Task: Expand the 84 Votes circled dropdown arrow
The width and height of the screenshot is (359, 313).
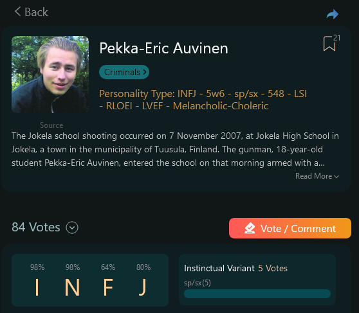Action: click(72, 228)
